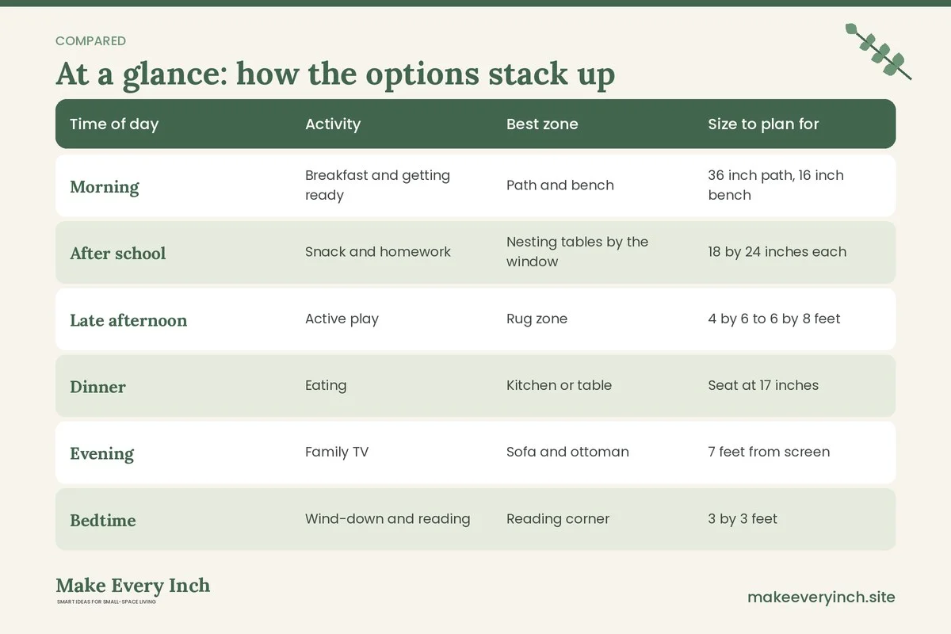Select the Best zone column header
The height and width of the screenshot is (634, 951).
542,124
